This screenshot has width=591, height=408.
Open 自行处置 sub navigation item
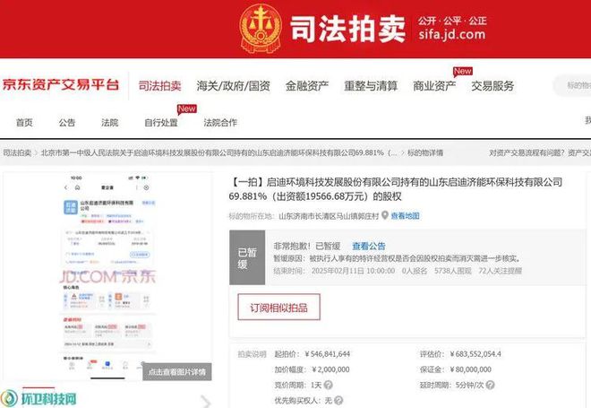coord(161,122)
